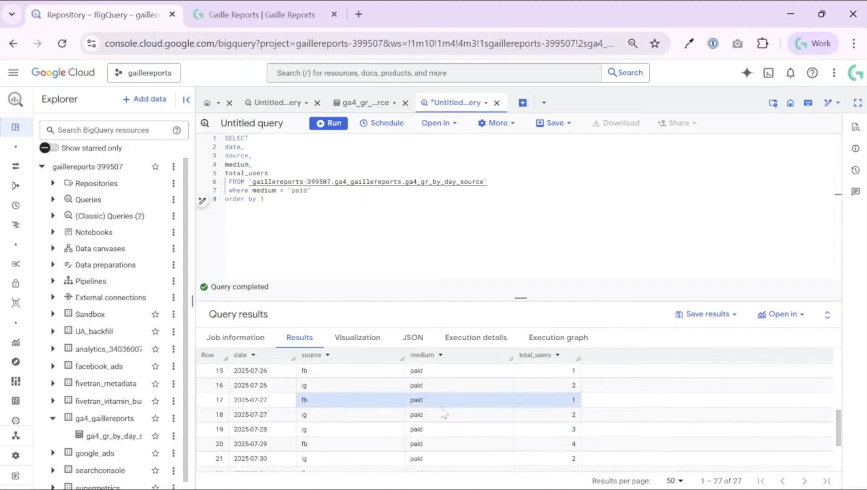
Task: Open the Open in dropdown for query results
Action: click(x=781, y=314)
